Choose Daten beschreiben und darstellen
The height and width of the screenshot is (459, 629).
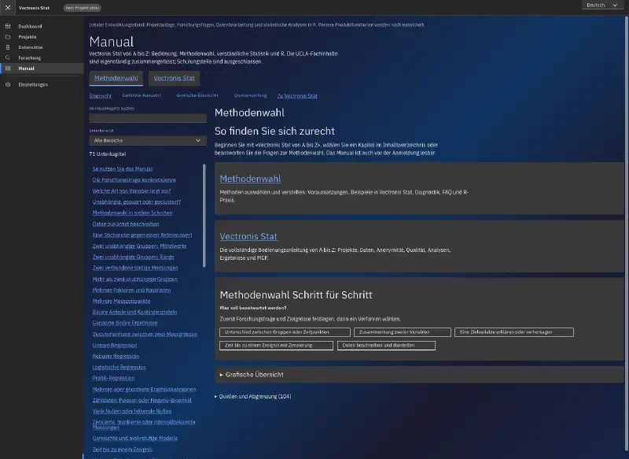click(386, 346)
